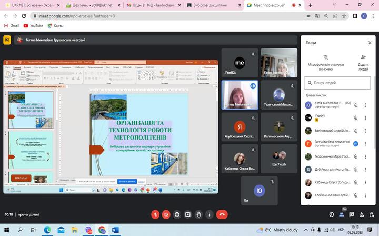Show hidden tray icons chevron
379x236 pixels.
pos(306,230)
